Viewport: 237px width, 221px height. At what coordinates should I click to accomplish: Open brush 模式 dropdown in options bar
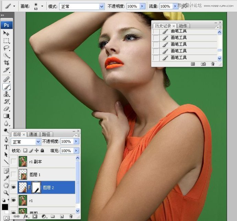(x=82, y=7)
